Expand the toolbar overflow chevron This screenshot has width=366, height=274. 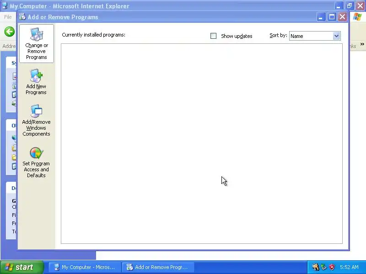[x=362, y=44]
